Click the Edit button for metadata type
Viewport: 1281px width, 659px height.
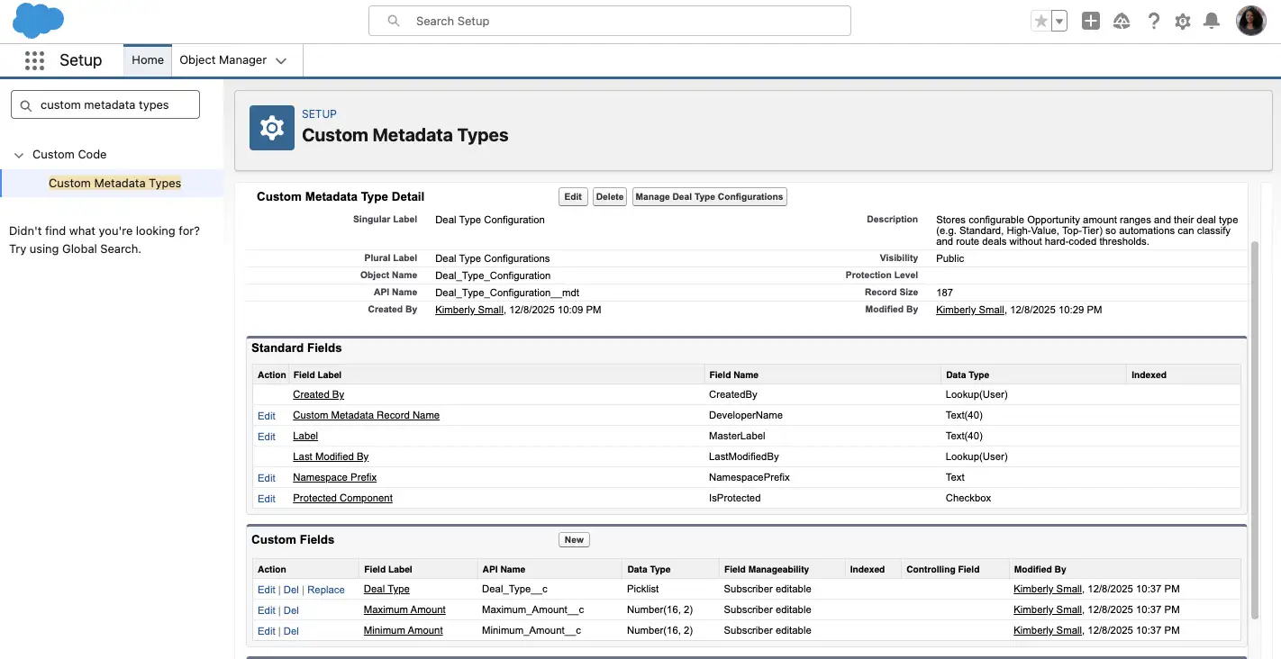click(x=573, y=196)
